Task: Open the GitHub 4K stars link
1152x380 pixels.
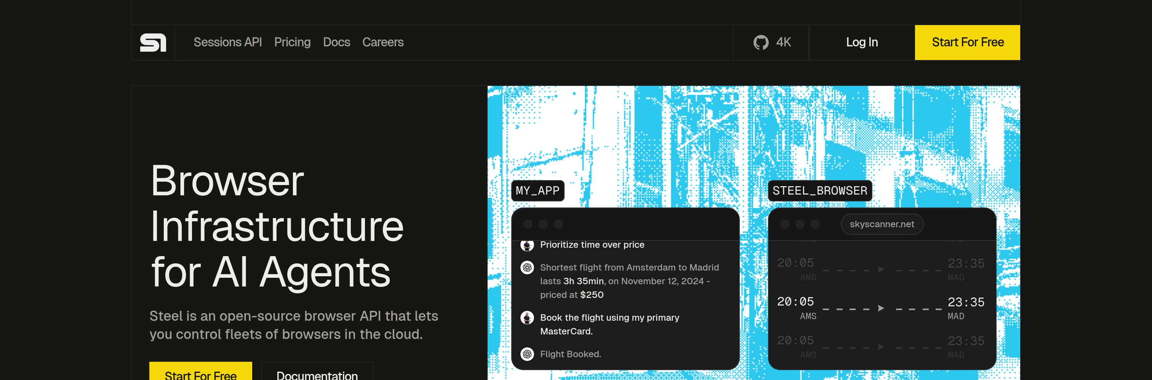Action: point(771,43)
